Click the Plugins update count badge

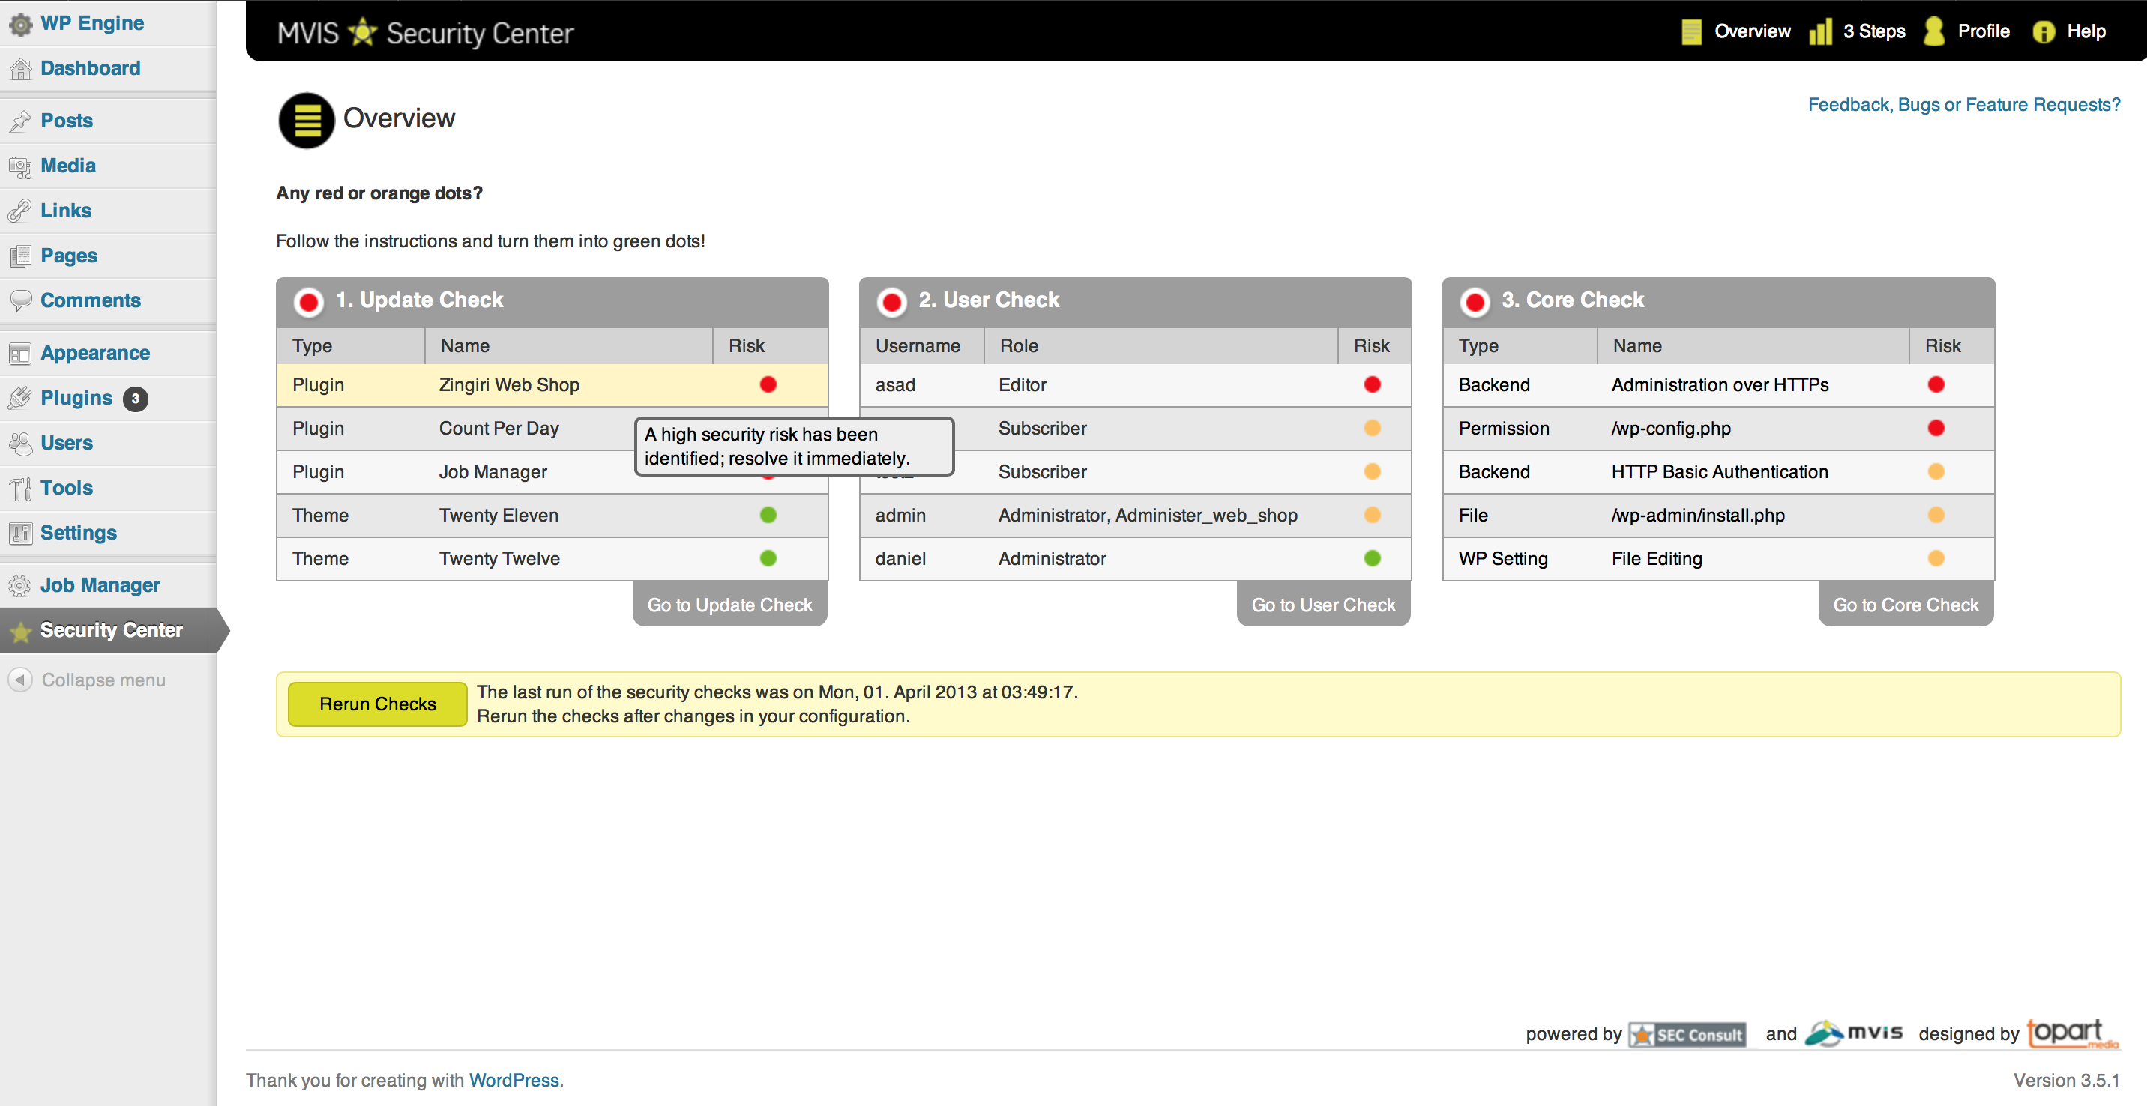(135, 399)
